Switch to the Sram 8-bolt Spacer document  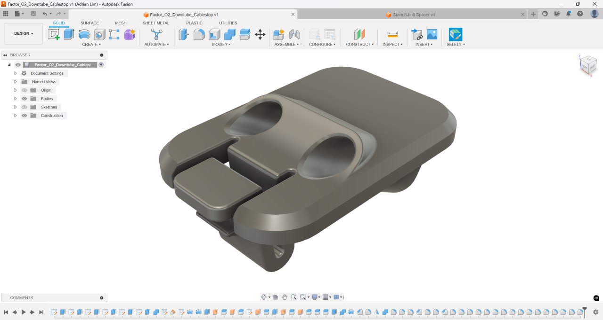point(410,15)
